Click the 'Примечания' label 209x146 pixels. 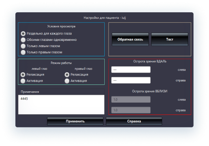(30, 92)
